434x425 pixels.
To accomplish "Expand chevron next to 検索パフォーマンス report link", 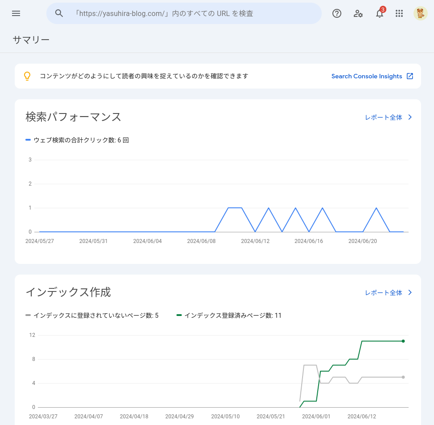I will (x=410, y=117).
